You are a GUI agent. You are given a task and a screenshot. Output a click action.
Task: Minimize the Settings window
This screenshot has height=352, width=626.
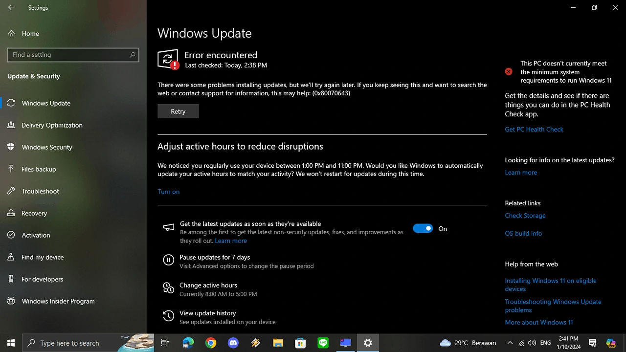[x=573, y=7]
